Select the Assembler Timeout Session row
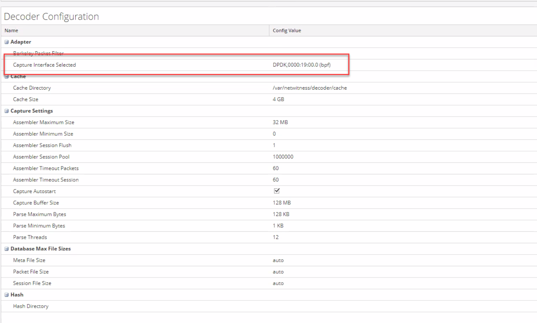 (x=46, y=180)
